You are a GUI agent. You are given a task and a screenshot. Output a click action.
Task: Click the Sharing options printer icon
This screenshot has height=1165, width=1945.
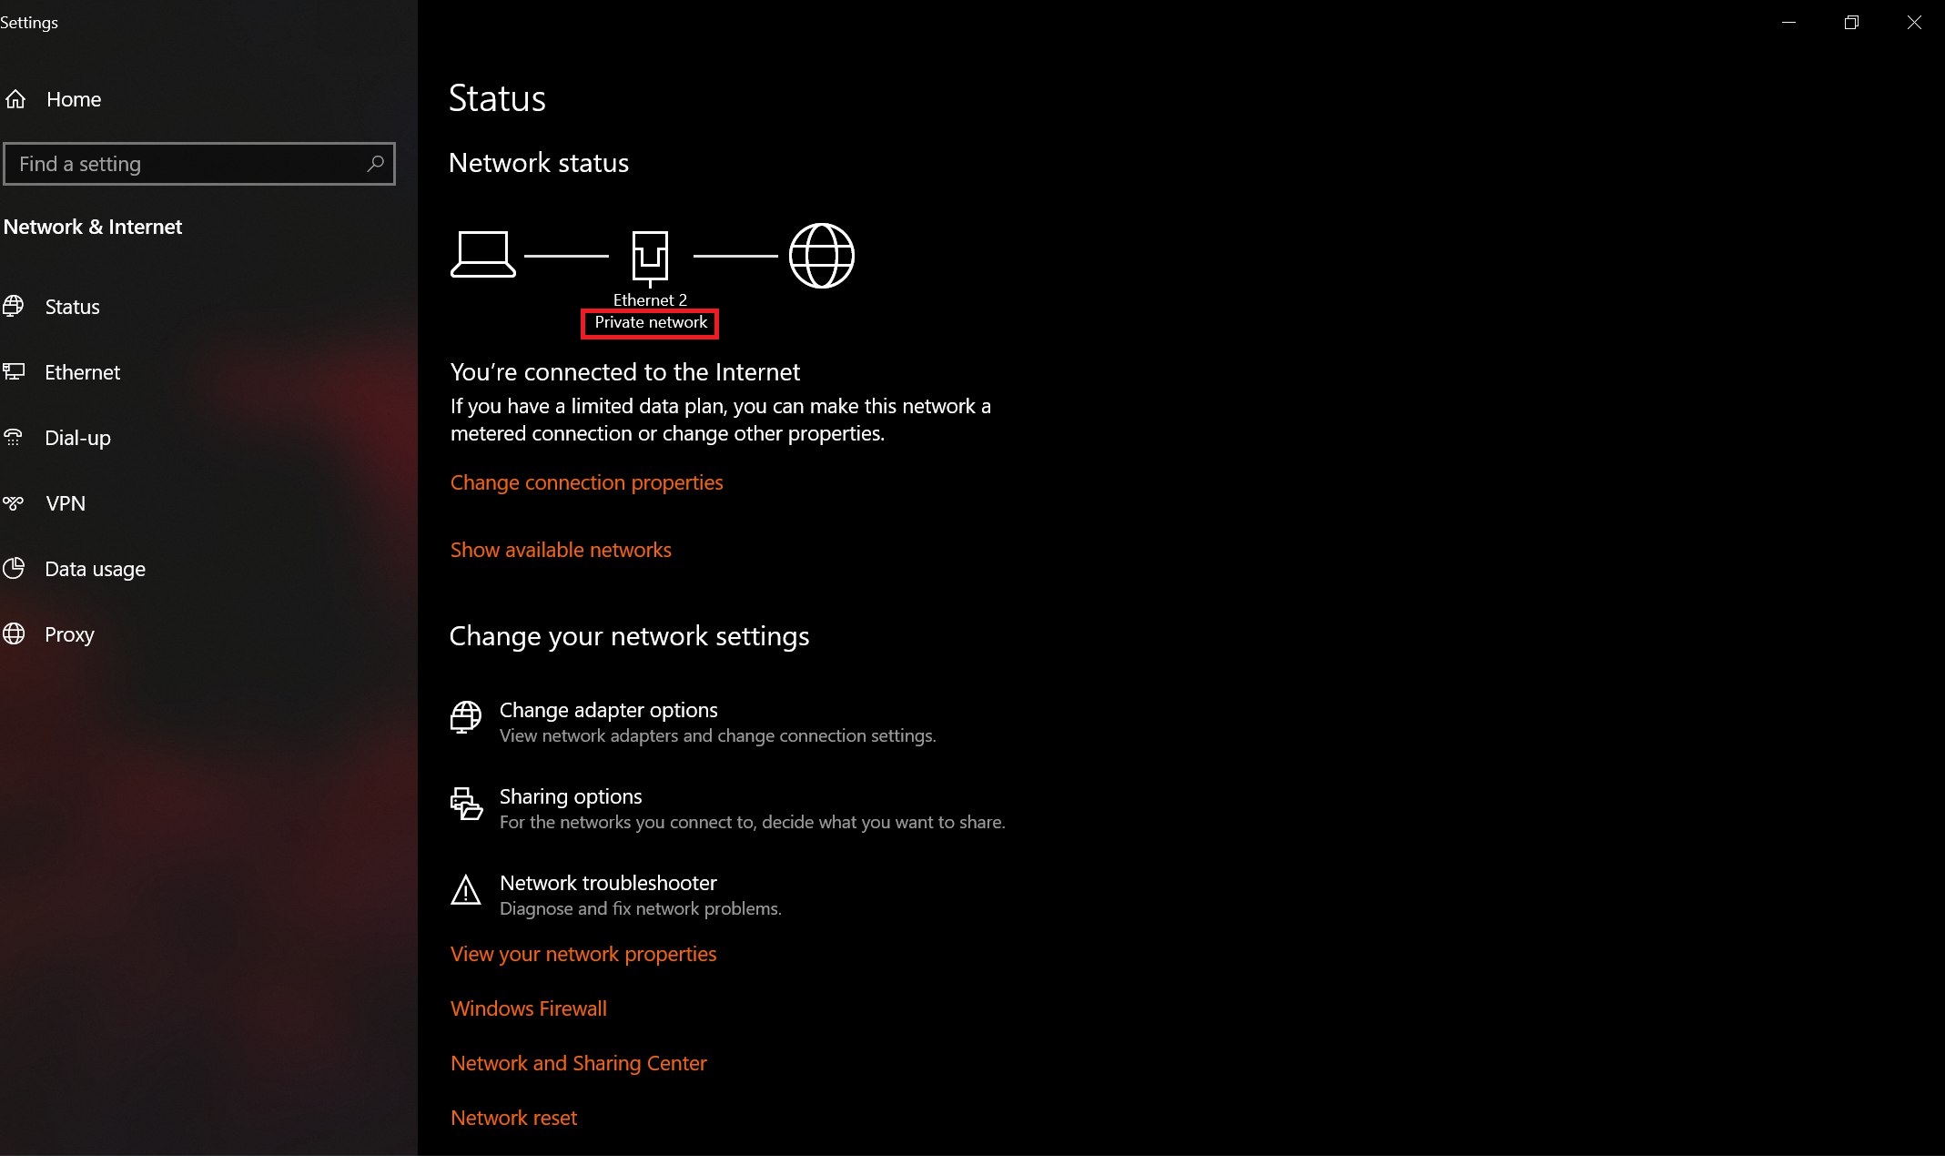466,804
